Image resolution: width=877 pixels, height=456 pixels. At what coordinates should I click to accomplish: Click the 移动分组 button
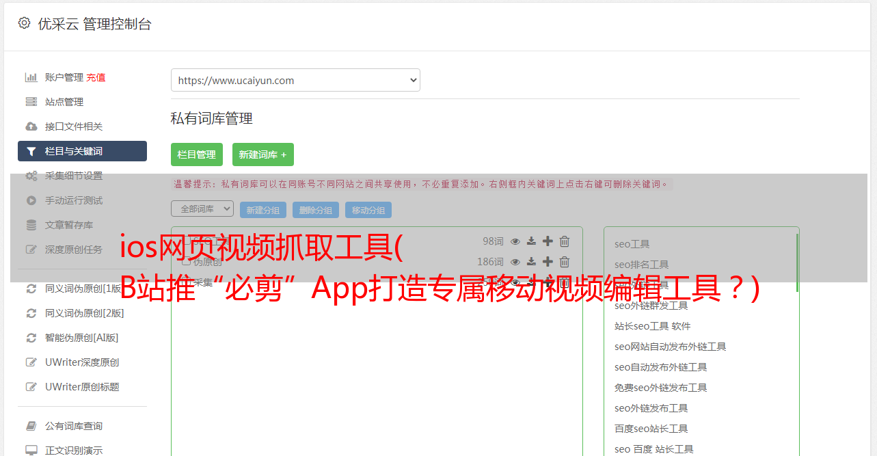pyautogui.click(x=368, y=210)
